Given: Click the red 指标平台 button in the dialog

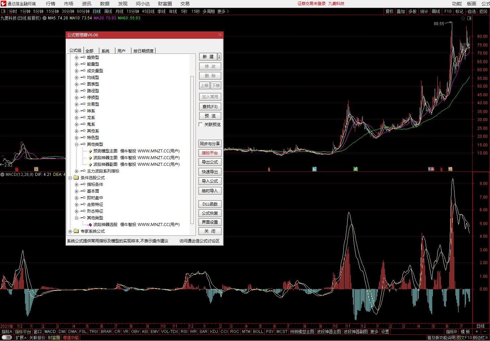Looking at the screenshot, I should click(x=210, y=153).
